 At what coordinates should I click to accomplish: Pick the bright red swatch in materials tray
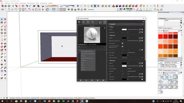[160, 37]
